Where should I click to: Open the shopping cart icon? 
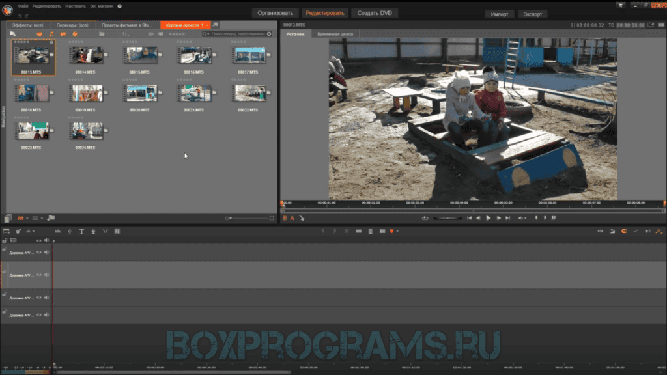pos(621,5)
